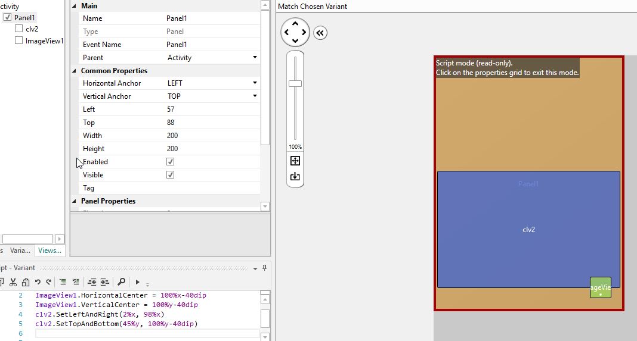This screenshot has height=341, width=637.
Task: Toggle the clv2 checkbox in views tree
Action: click(x=18, y=29)
